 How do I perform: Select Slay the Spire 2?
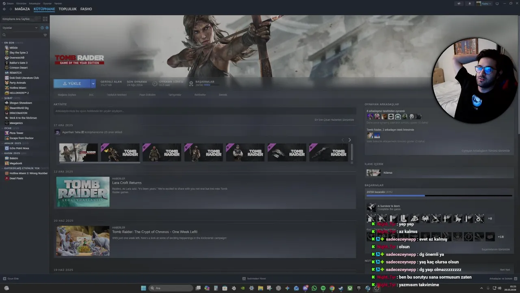click(x=18, y=52)
